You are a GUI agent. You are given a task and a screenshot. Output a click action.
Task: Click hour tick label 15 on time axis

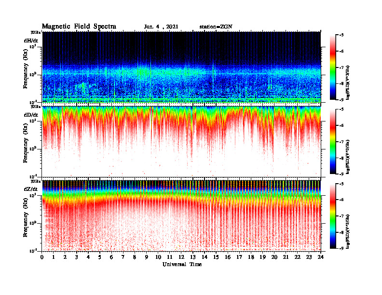click(216, 257)
